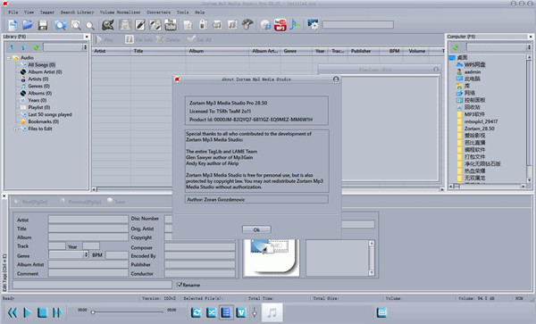Click the album art thumbnail

pos(272,257)
